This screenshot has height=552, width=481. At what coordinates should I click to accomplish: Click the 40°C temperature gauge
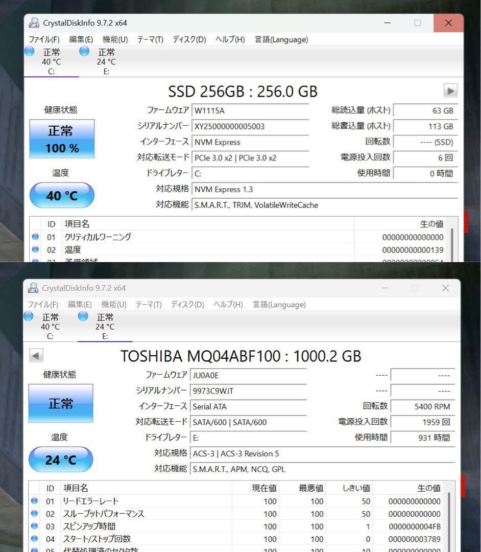[x=62, y=195]
